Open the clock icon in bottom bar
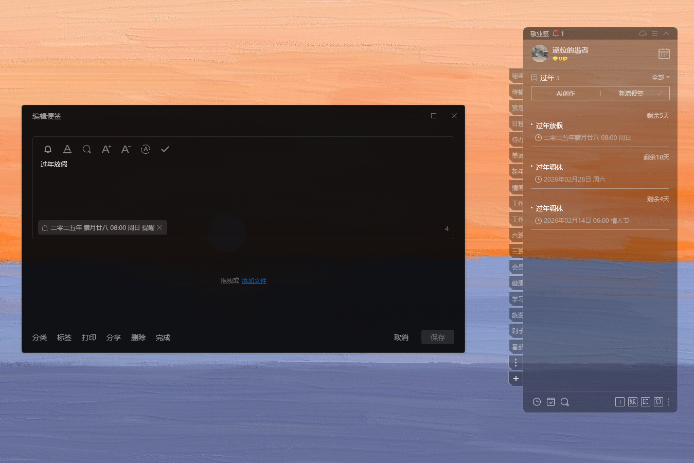The image size is (694, 463). (537, 402)
